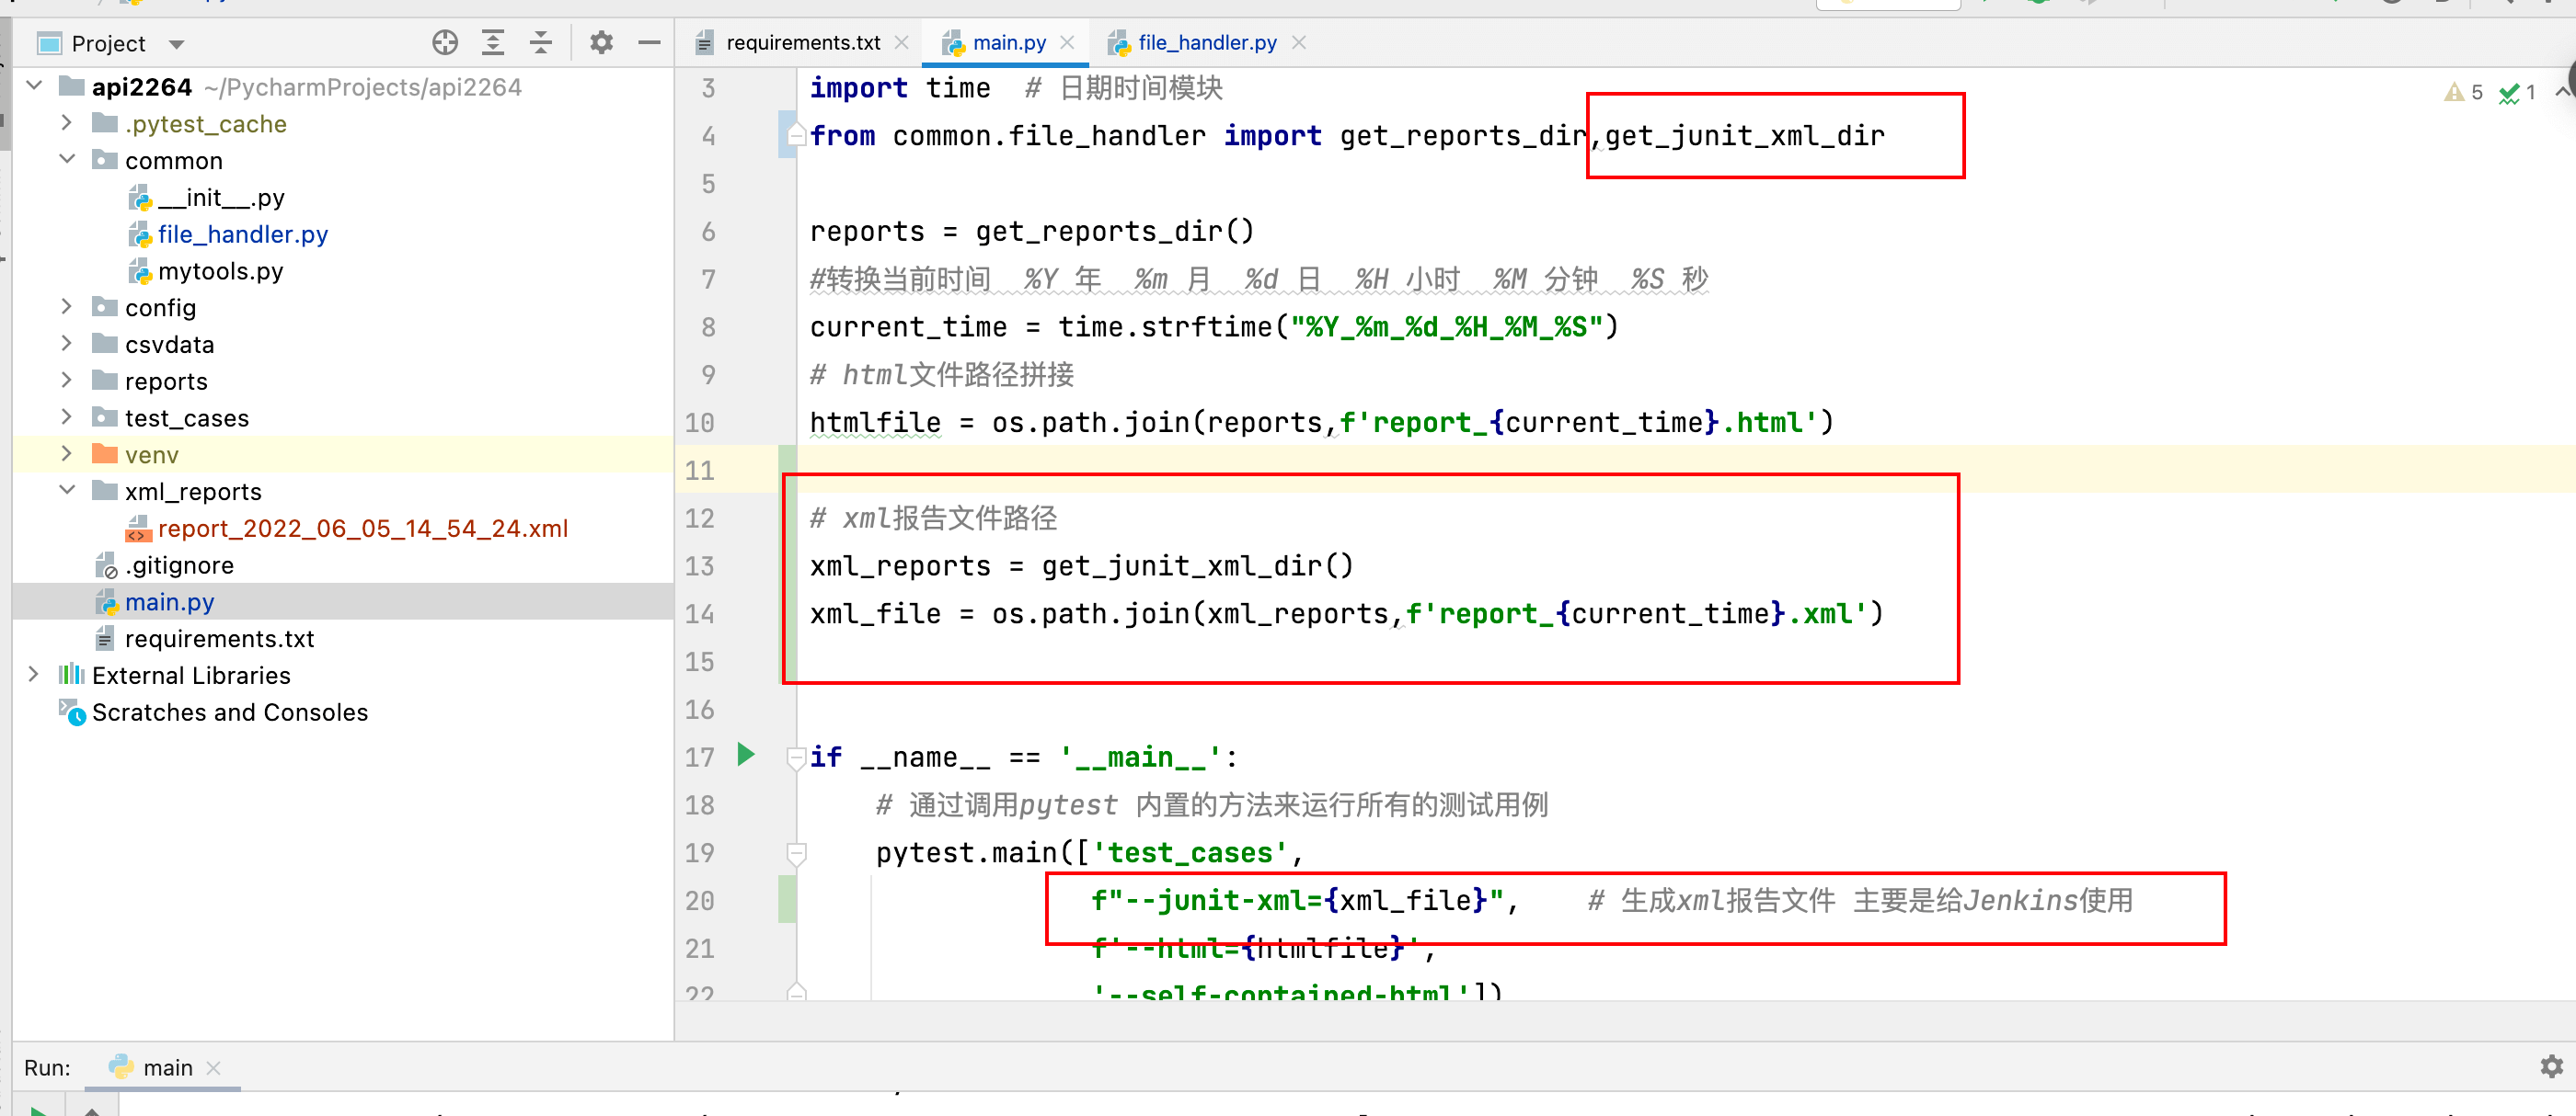Viewport: 2576px width, 1116px height.
Task: Close the main run tab
Action: (x=213, y=1068)
